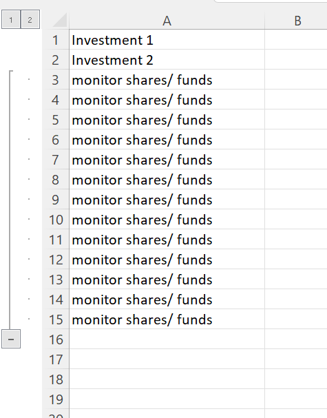Click outline level 2 button
Viewport: 327px width, 418px height.
[30, 19]
